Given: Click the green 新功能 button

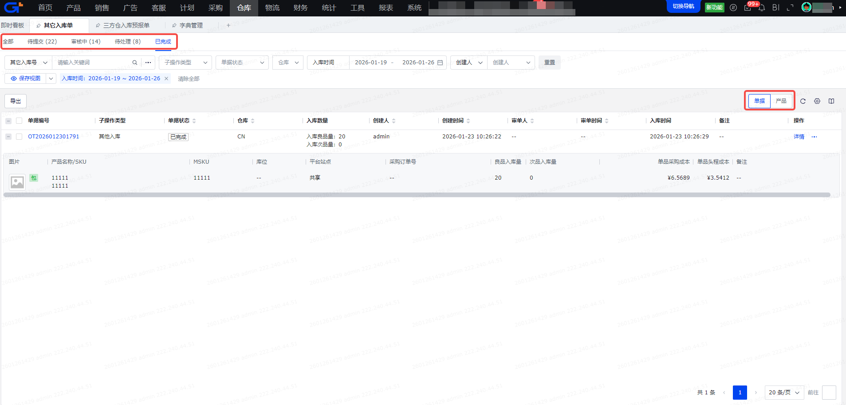Looking at the screenshot, I should [x=714, y=7].
